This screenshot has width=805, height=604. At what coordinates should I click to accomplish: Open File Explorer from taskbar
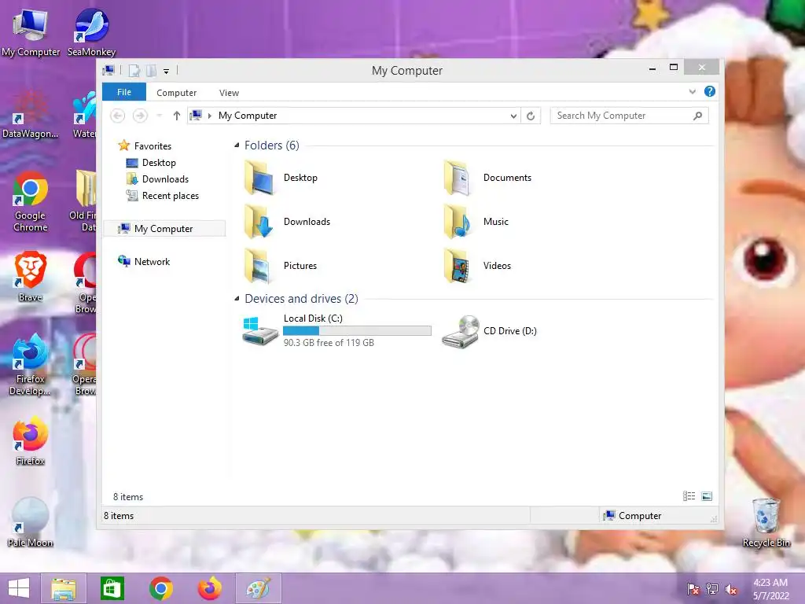click(64, 588)
